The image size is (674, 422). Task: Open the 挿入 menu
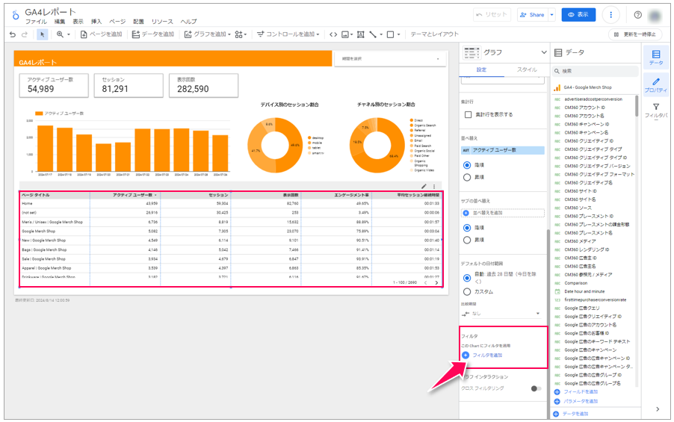coord(96,22)
